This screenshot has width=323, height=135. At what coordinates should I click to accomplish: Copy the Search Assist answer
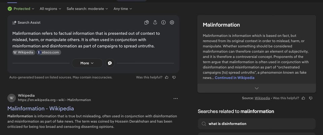(x=146, y=22)
